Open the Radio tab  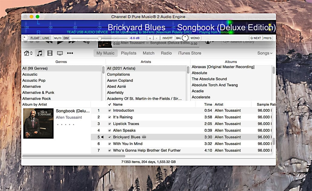click(x=166, y=53)
